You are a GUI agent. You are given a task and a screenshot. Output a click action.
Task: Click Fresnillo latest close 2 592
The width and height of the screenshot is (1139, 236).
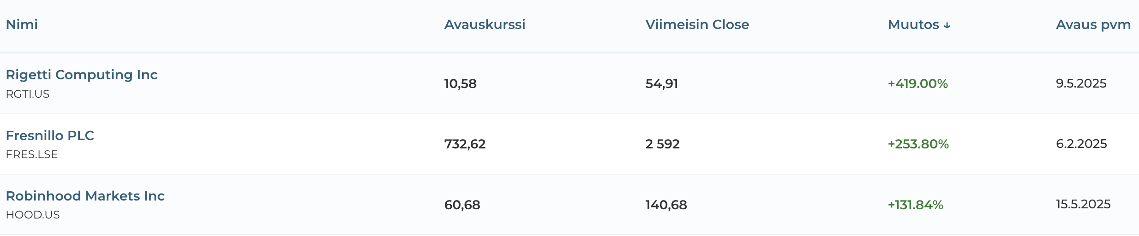tap(662, 144)
